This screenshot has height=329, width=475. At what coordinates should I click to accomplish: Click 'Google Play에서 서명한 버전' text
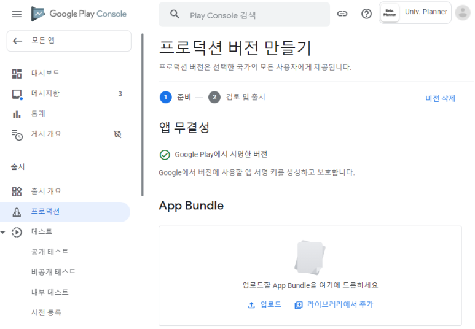click(x=221, y=155)
